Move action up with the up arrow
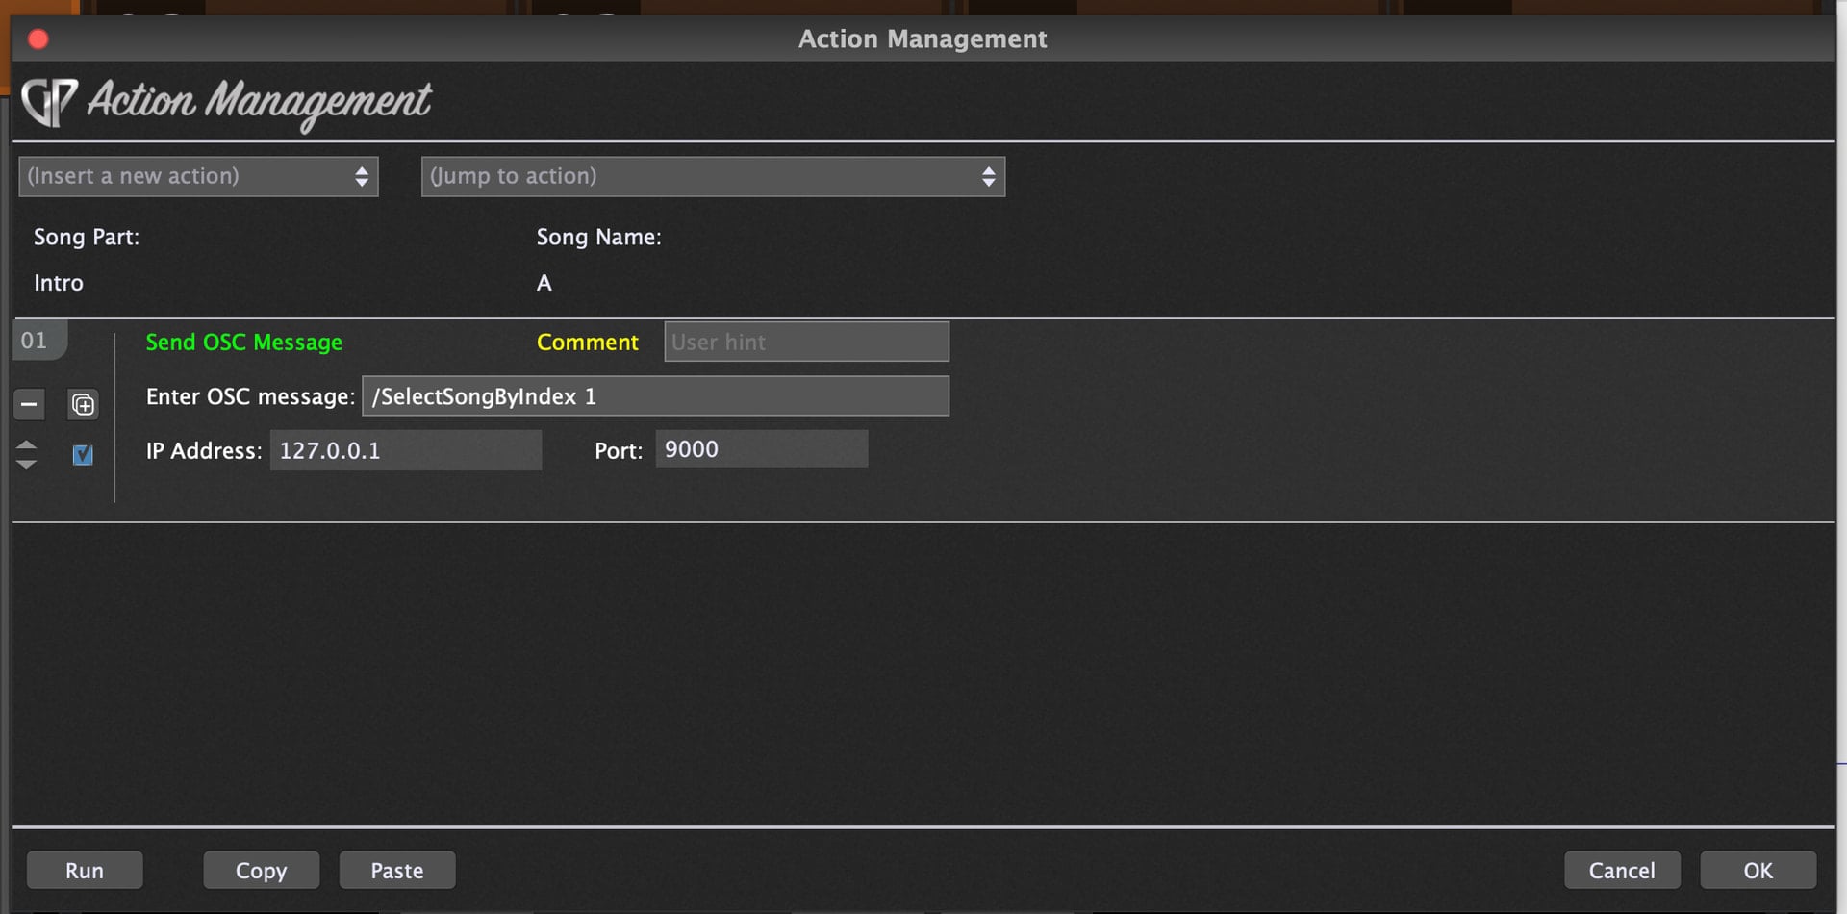Image resolution: width=1847 pixels, height=914 pixels. coord(27,445)
